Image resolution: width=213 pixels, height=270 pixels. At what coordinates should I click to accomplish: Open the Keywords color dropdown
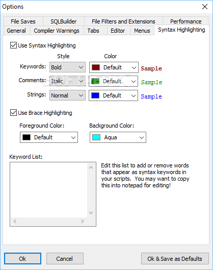point(114,67)
